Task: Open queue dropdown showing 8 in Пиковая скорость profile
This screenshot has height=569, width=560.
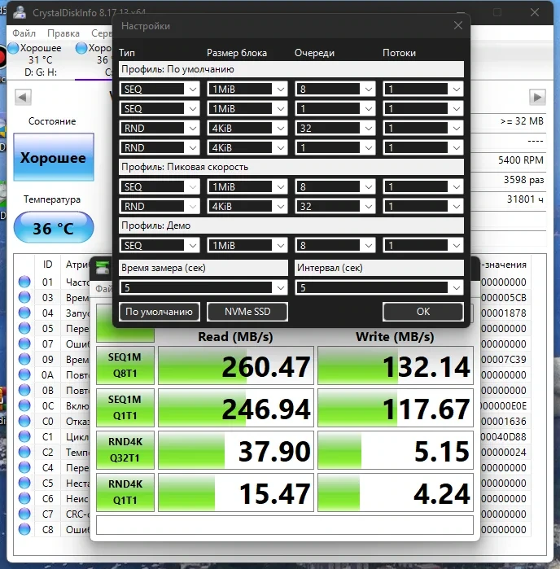Action: 335,187
